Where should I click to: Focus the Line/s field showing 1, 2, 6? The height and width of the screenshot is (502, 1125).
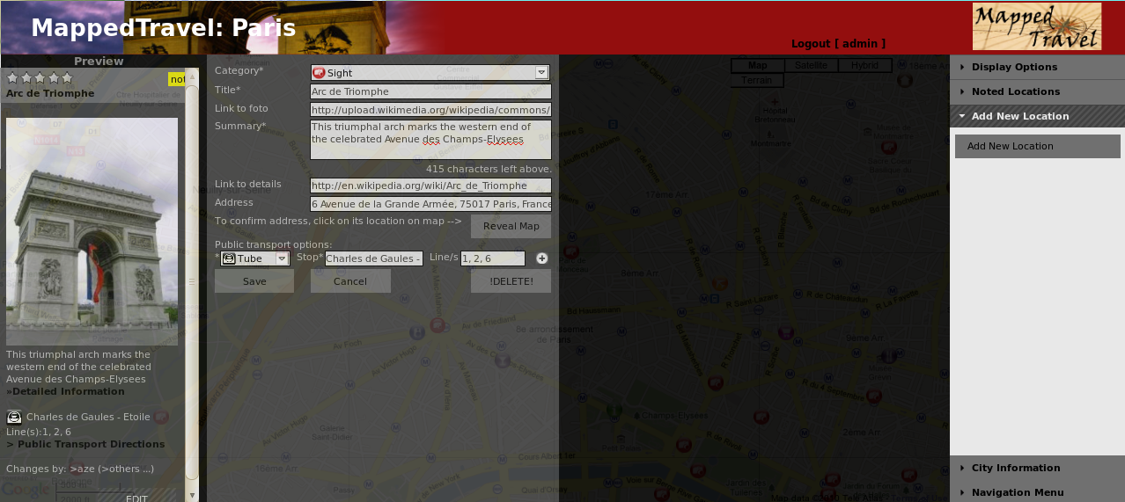click(493, 258)
